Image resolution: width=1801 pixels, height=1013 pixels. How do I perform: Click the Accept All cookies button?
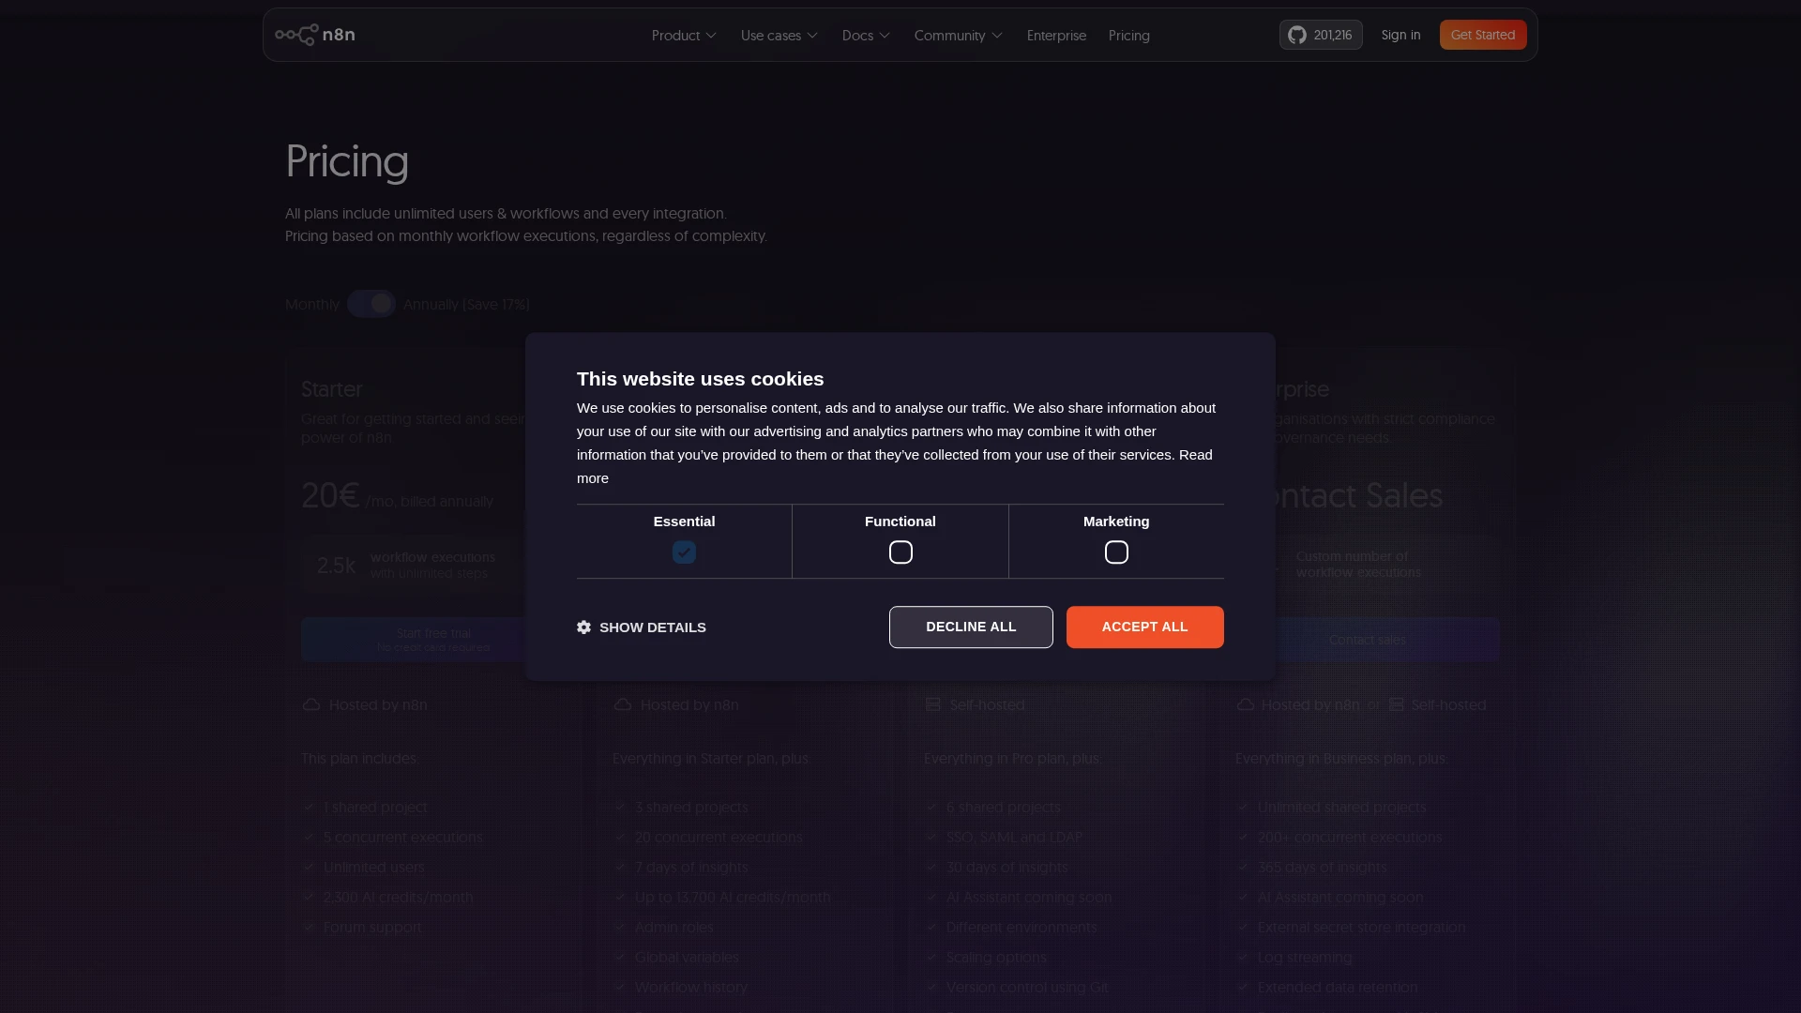1144,627
